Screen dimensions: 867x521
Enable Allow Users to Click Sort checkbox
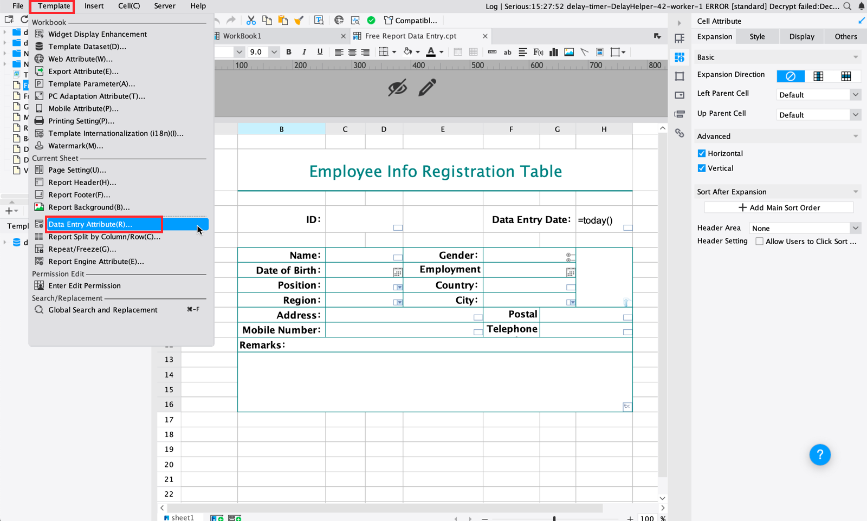(x=760, y=242)
